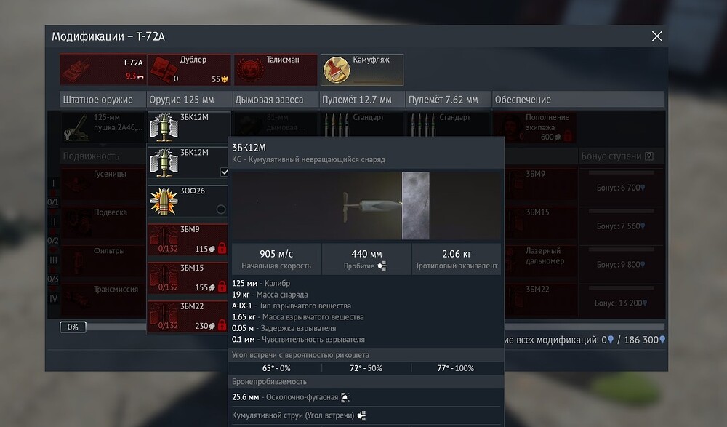
Task: Select the Гусеницы modification
Action: tap(103, 184)
